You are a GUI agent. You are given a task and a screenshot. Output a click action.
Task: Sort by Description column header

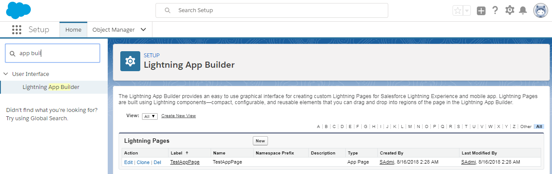323,153
